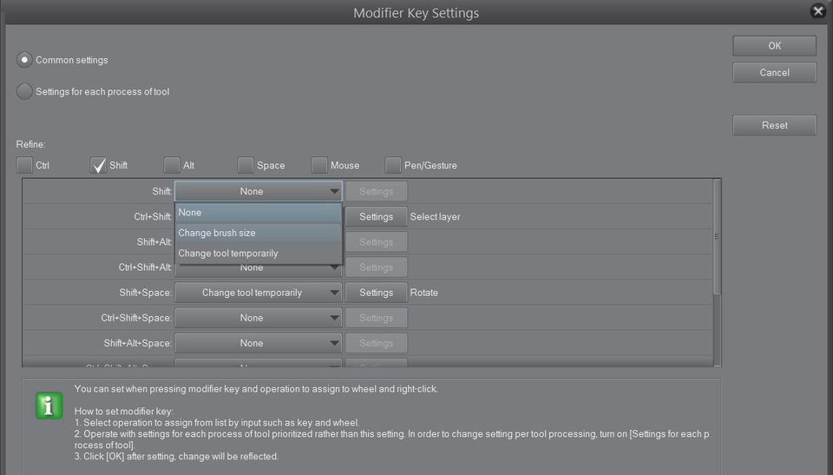Open the Shift+Space operation dropdown
The width and height of the screenshot is (833, 475).
258,293
